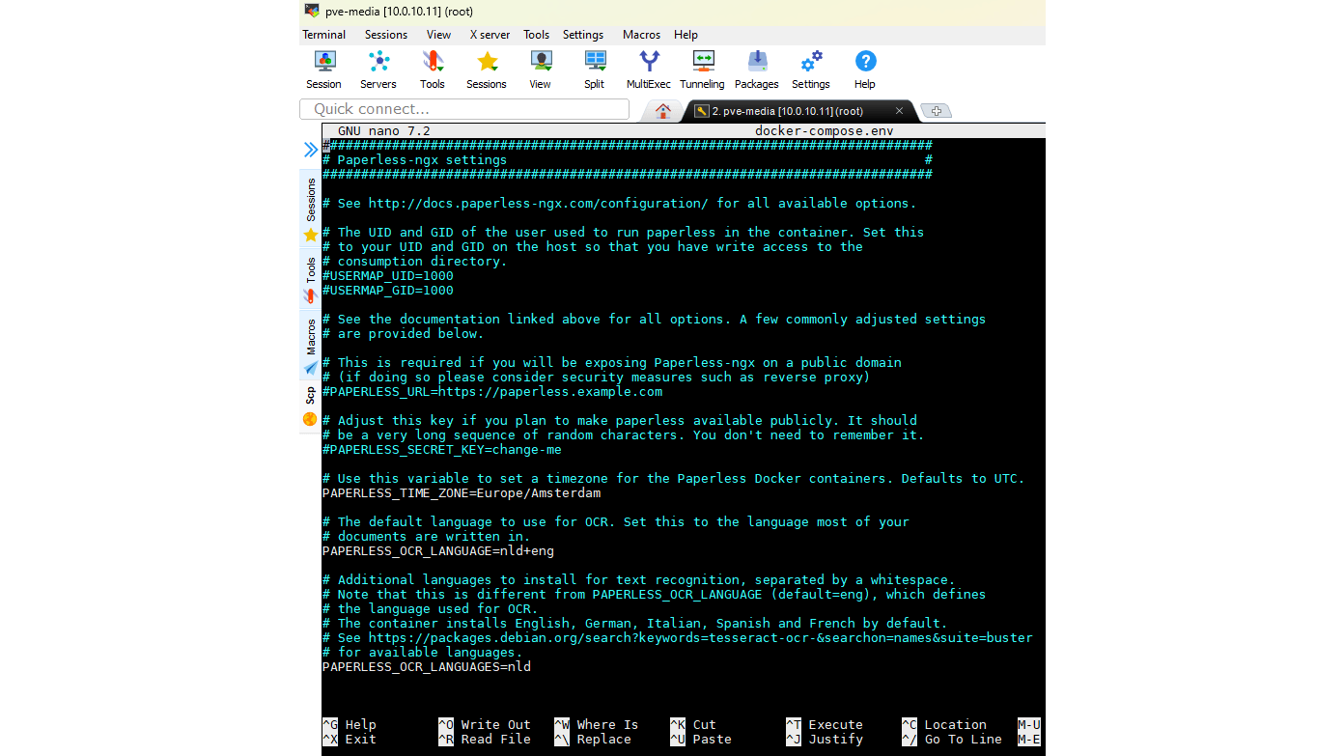Select the '2. pve-media [10.0.10.11] (root)' tab
This screenshot has height=756, width=1344.
pyautogui.click(x=788, y=111)
